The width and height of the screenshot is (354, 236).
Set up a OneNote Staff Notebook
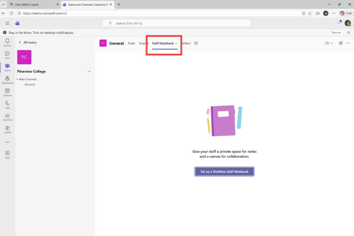pyautogui.click(x=224, y=171)
